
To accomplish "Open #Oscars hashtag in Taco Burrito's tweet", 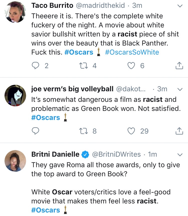I will (79, 52).
